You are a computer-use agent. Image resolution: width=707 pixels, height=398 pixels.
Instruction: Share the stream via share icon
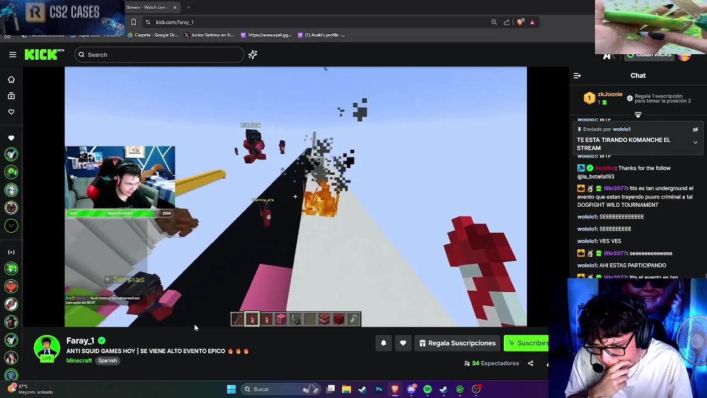[x=530, y=363]
